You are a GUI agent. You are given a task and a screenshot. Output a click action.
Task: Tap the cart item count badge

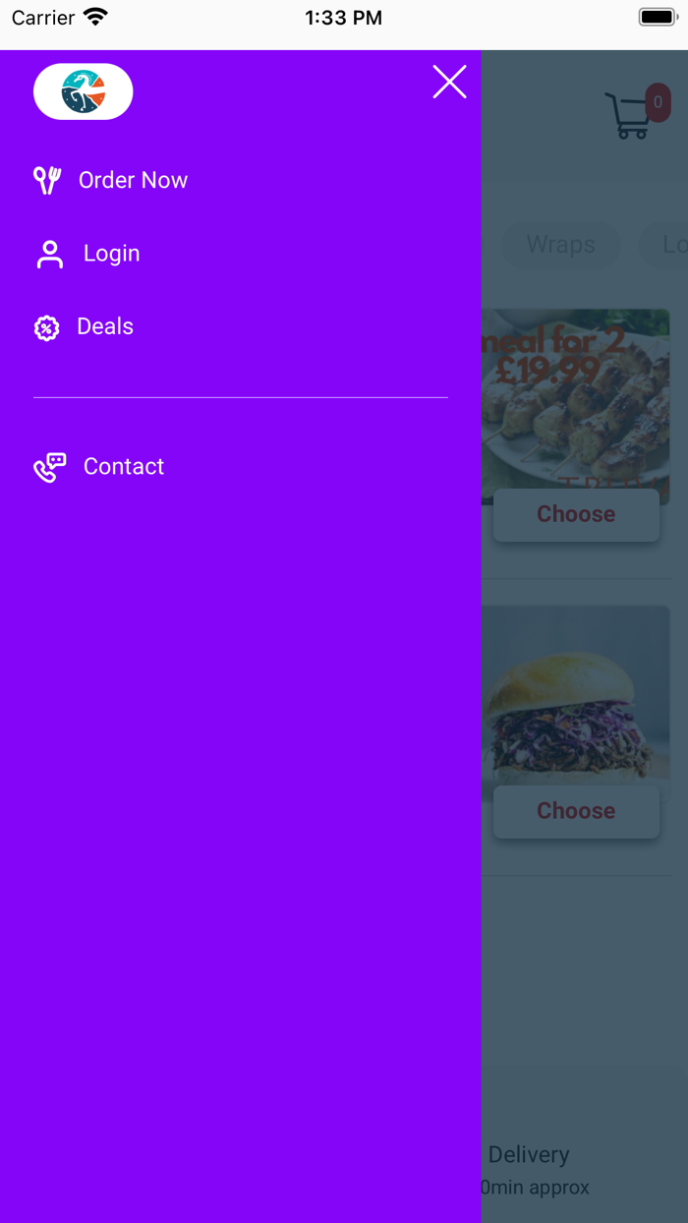(659, 102)
